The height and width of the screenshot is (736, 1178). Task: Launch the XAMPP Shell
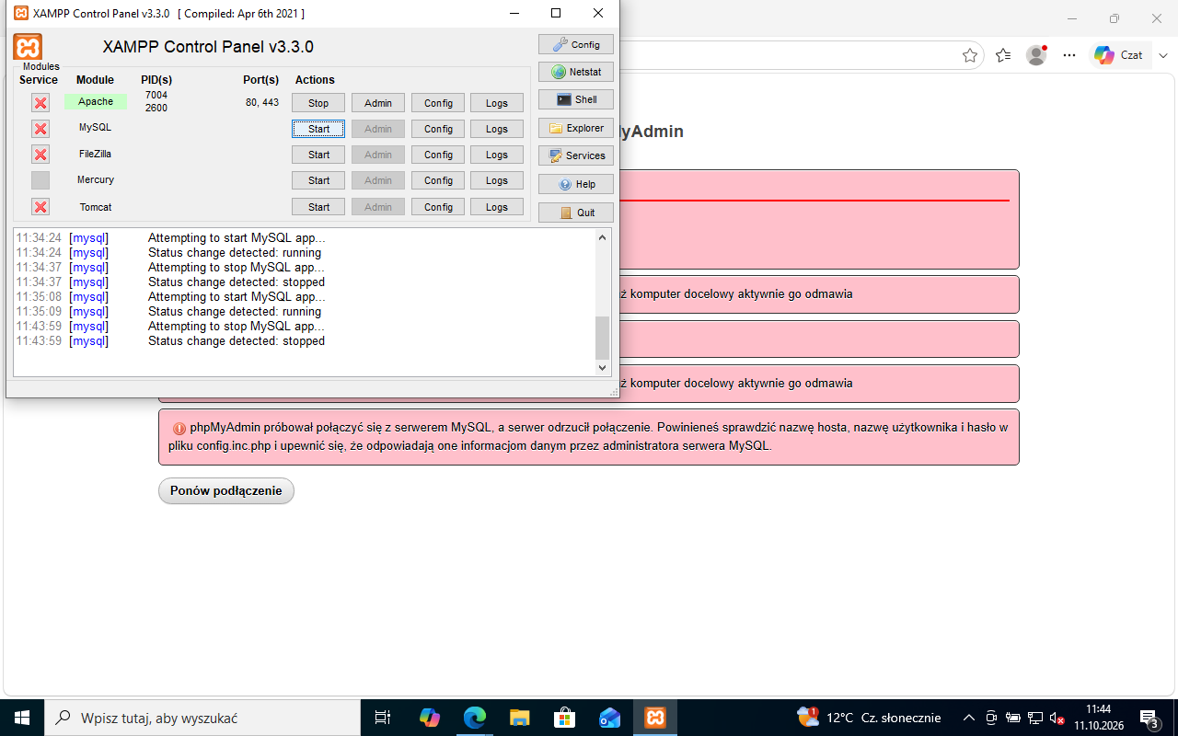pyautogui.click(x=576, y=99)
